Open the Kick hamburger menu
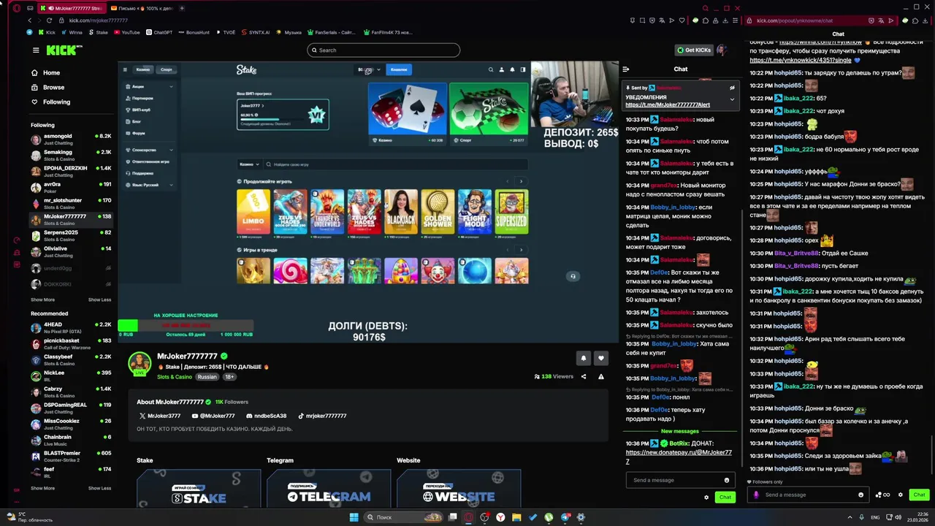935x526 pixels. (x=36, y=50)
